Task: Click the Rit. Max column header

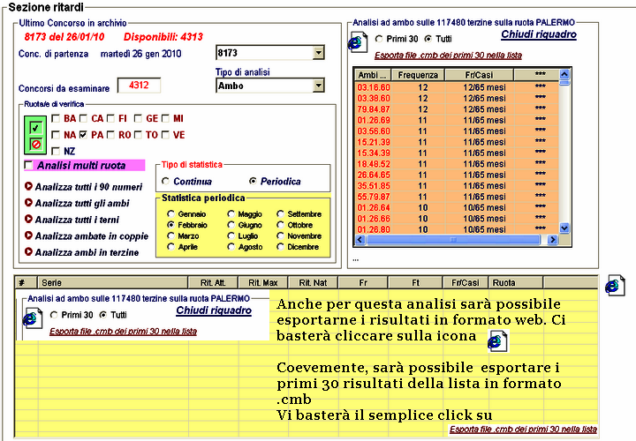Action: (263, 283)
